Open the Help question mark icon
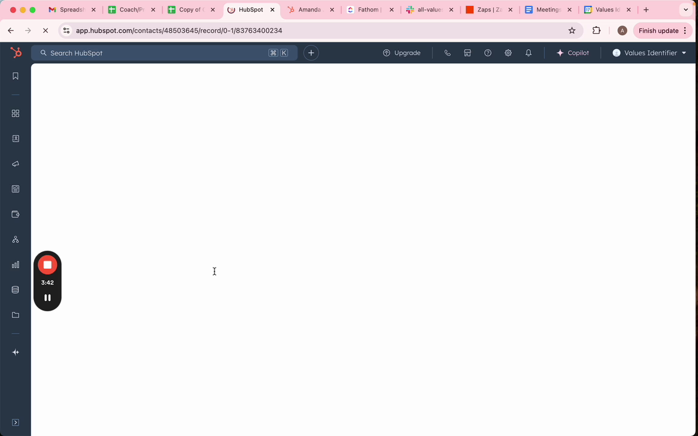The width and height of the screenshot is (698, 436). tap(488, 53)
